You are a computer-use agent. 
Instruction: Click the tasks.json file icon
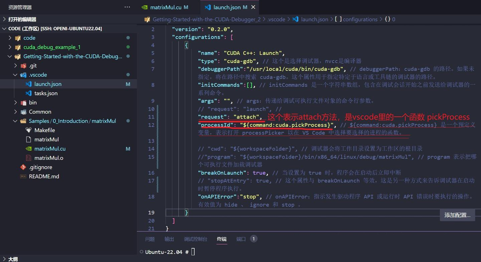pyautogui.click(x=29, y=93)
